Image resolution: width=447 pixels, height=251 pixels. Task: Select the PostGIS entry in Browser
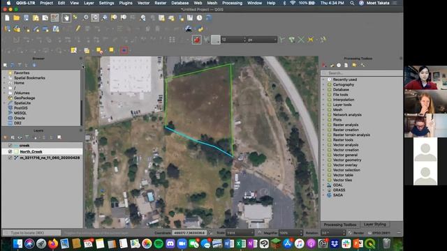[x=21, y=108]
